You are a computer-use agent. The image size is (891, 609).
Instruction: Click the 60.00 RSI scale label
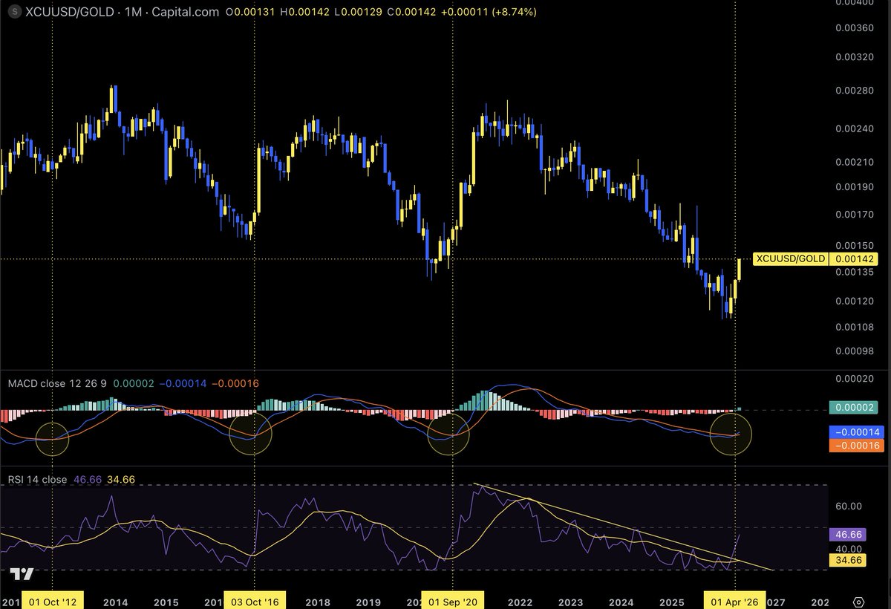pyautogui.click(x=848, y=506)
